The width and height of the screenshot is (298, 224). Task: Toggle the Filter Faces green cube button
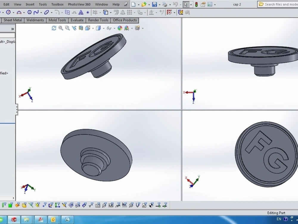click(11, 205)
